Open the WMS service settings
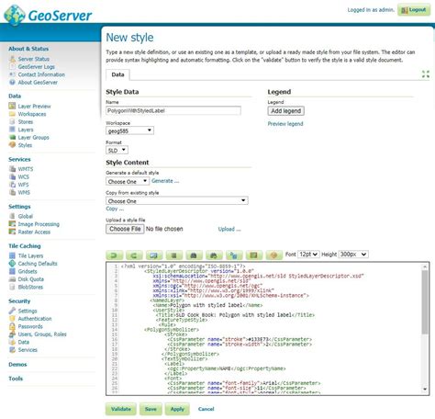 click(24, 192)
